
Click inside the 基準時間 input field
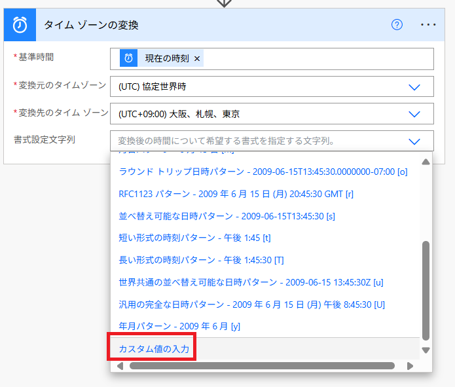click(x=314, y=58)
